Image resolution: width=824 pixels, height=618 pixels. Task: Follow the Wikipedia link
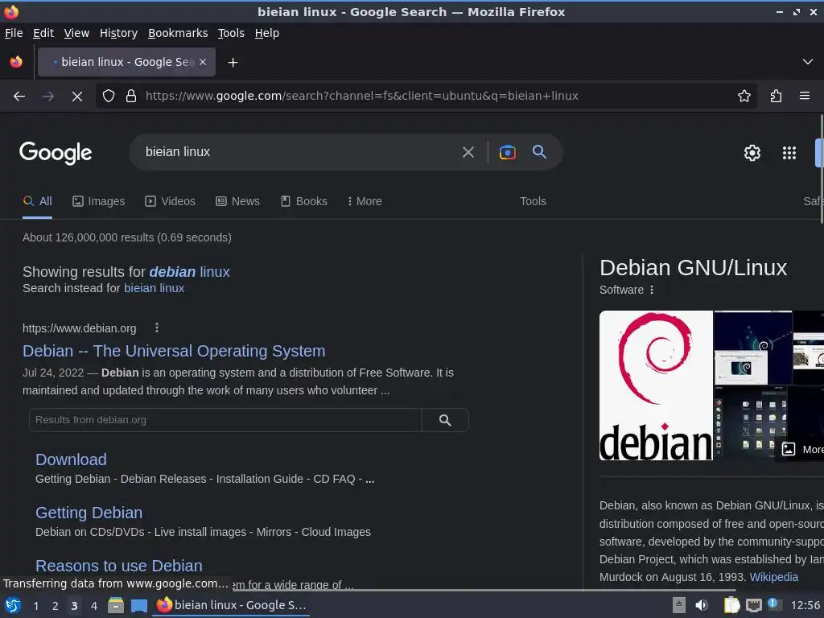pyautogui.click(x=773, y=577)
